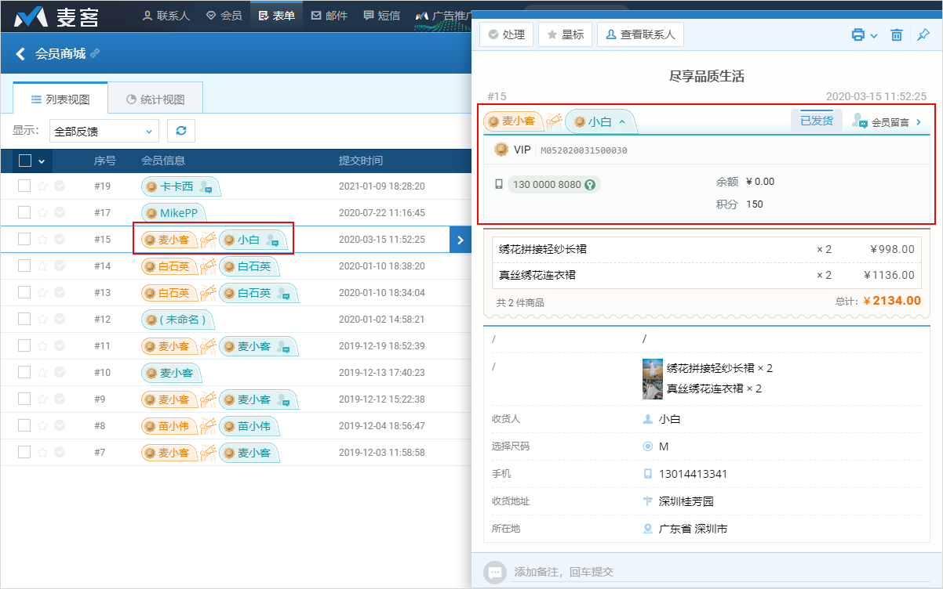Click the link icon beside 会员商城 title
This screenshot has height=589, width=943.
point(96,53)
